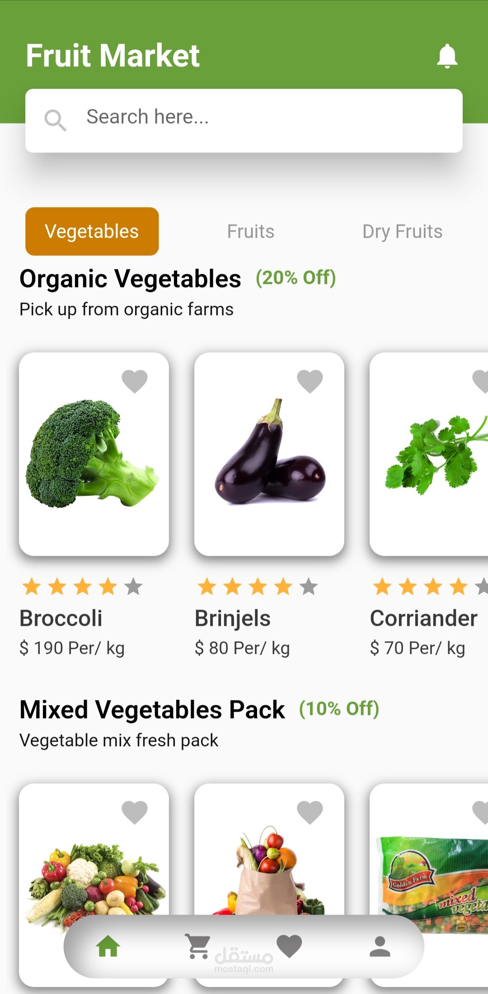This screenshot has width=488, height=994.
Task: Switch to the Fruits tab
Action: (251, 232)
